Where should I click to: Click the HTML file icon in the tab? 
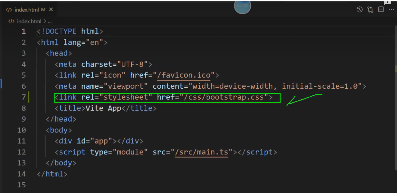(9, 10)
